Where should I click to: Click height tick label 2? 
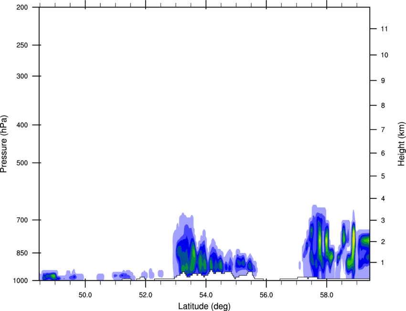point(383,242)
